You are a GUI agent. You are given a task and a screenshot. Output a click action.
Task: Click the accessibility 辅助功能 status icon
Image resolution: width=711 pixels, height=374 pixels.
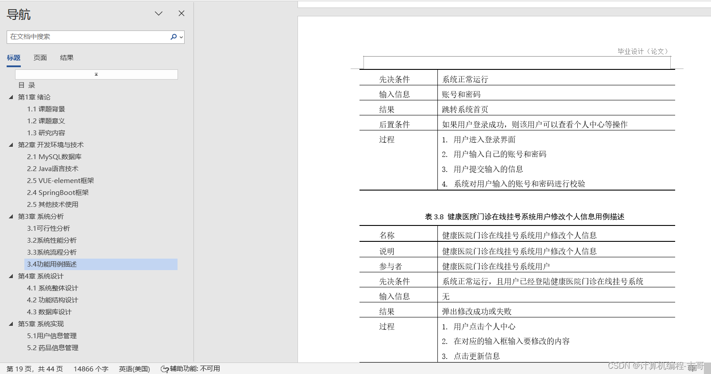coord(165,369)
